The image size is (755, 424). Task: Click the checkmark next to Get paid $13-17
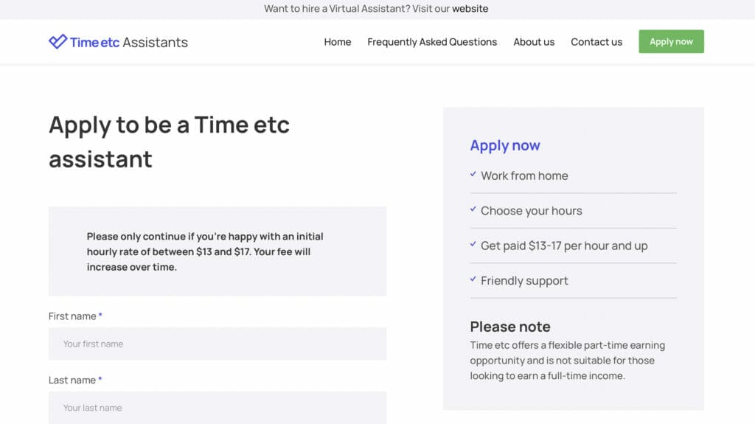(473, 244)
